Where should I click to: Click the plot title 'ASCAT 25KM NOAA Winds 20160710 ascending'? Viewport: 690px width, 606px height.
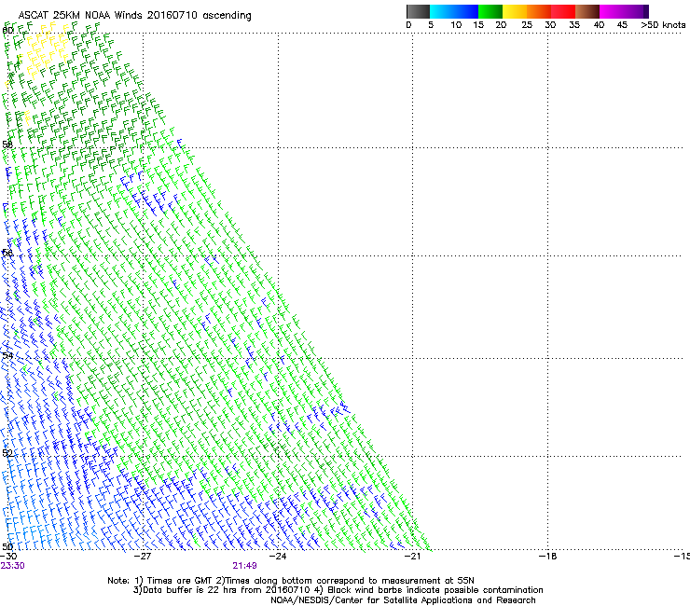click(134, 16)
